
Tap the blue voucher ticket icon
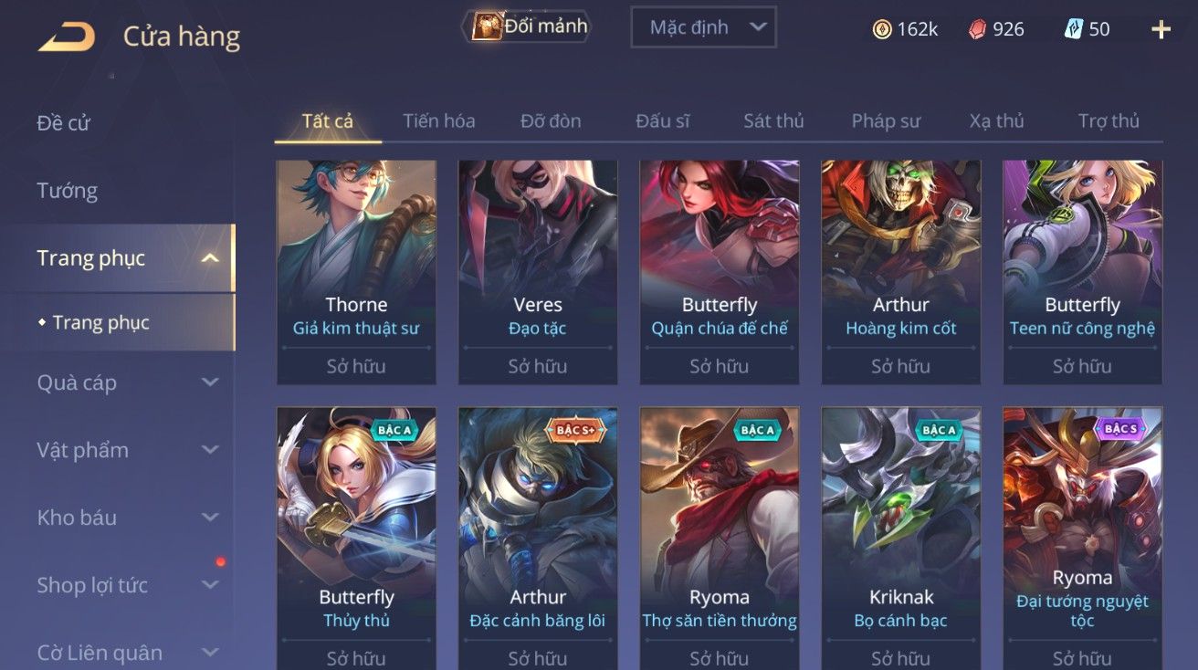point(1074,29)
